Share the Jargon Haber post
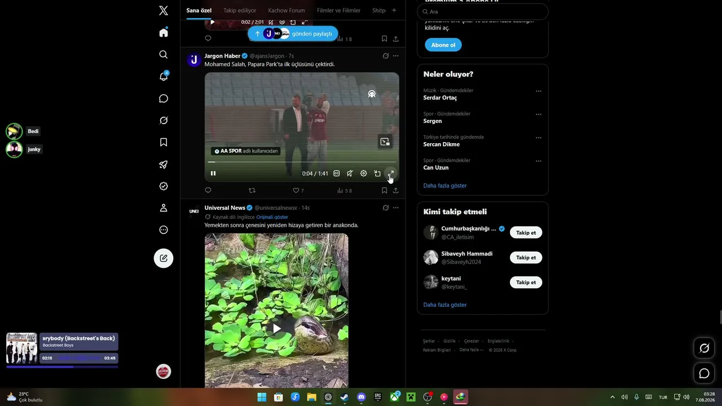Image resolution: width=722 pixels, height=406 pixels. [x=395, y=191]
